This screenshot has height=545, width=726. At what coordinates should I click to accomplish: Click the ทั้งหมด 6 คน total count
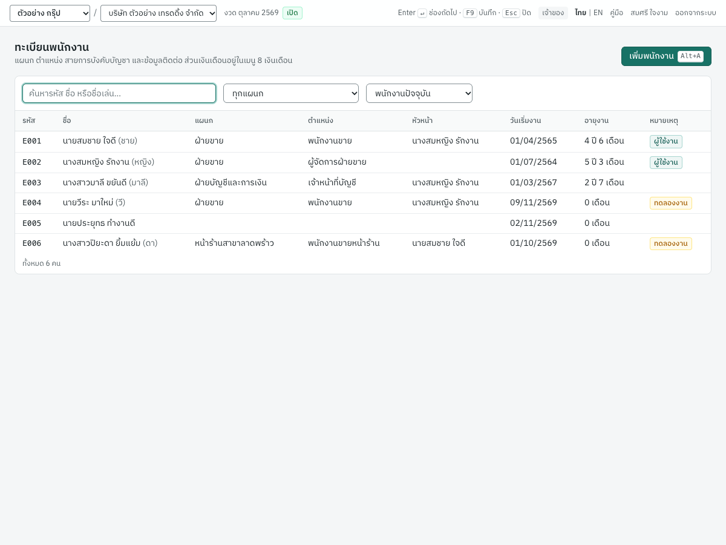42,263
